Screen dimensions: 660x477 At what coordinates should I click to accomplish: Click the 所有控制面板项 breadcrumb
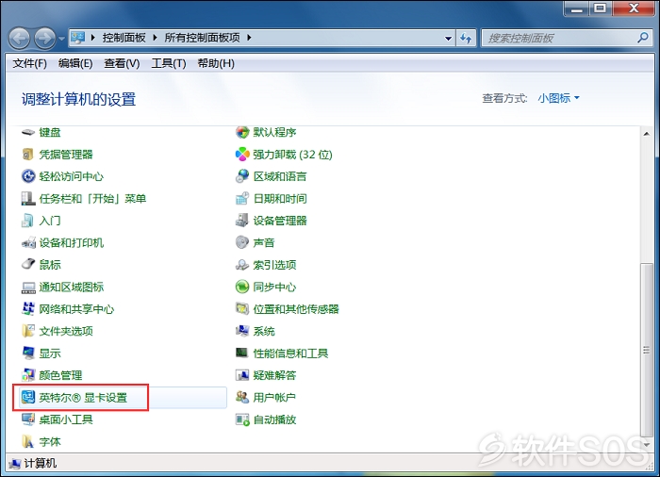pyautogui.click(x=202, y=38)
